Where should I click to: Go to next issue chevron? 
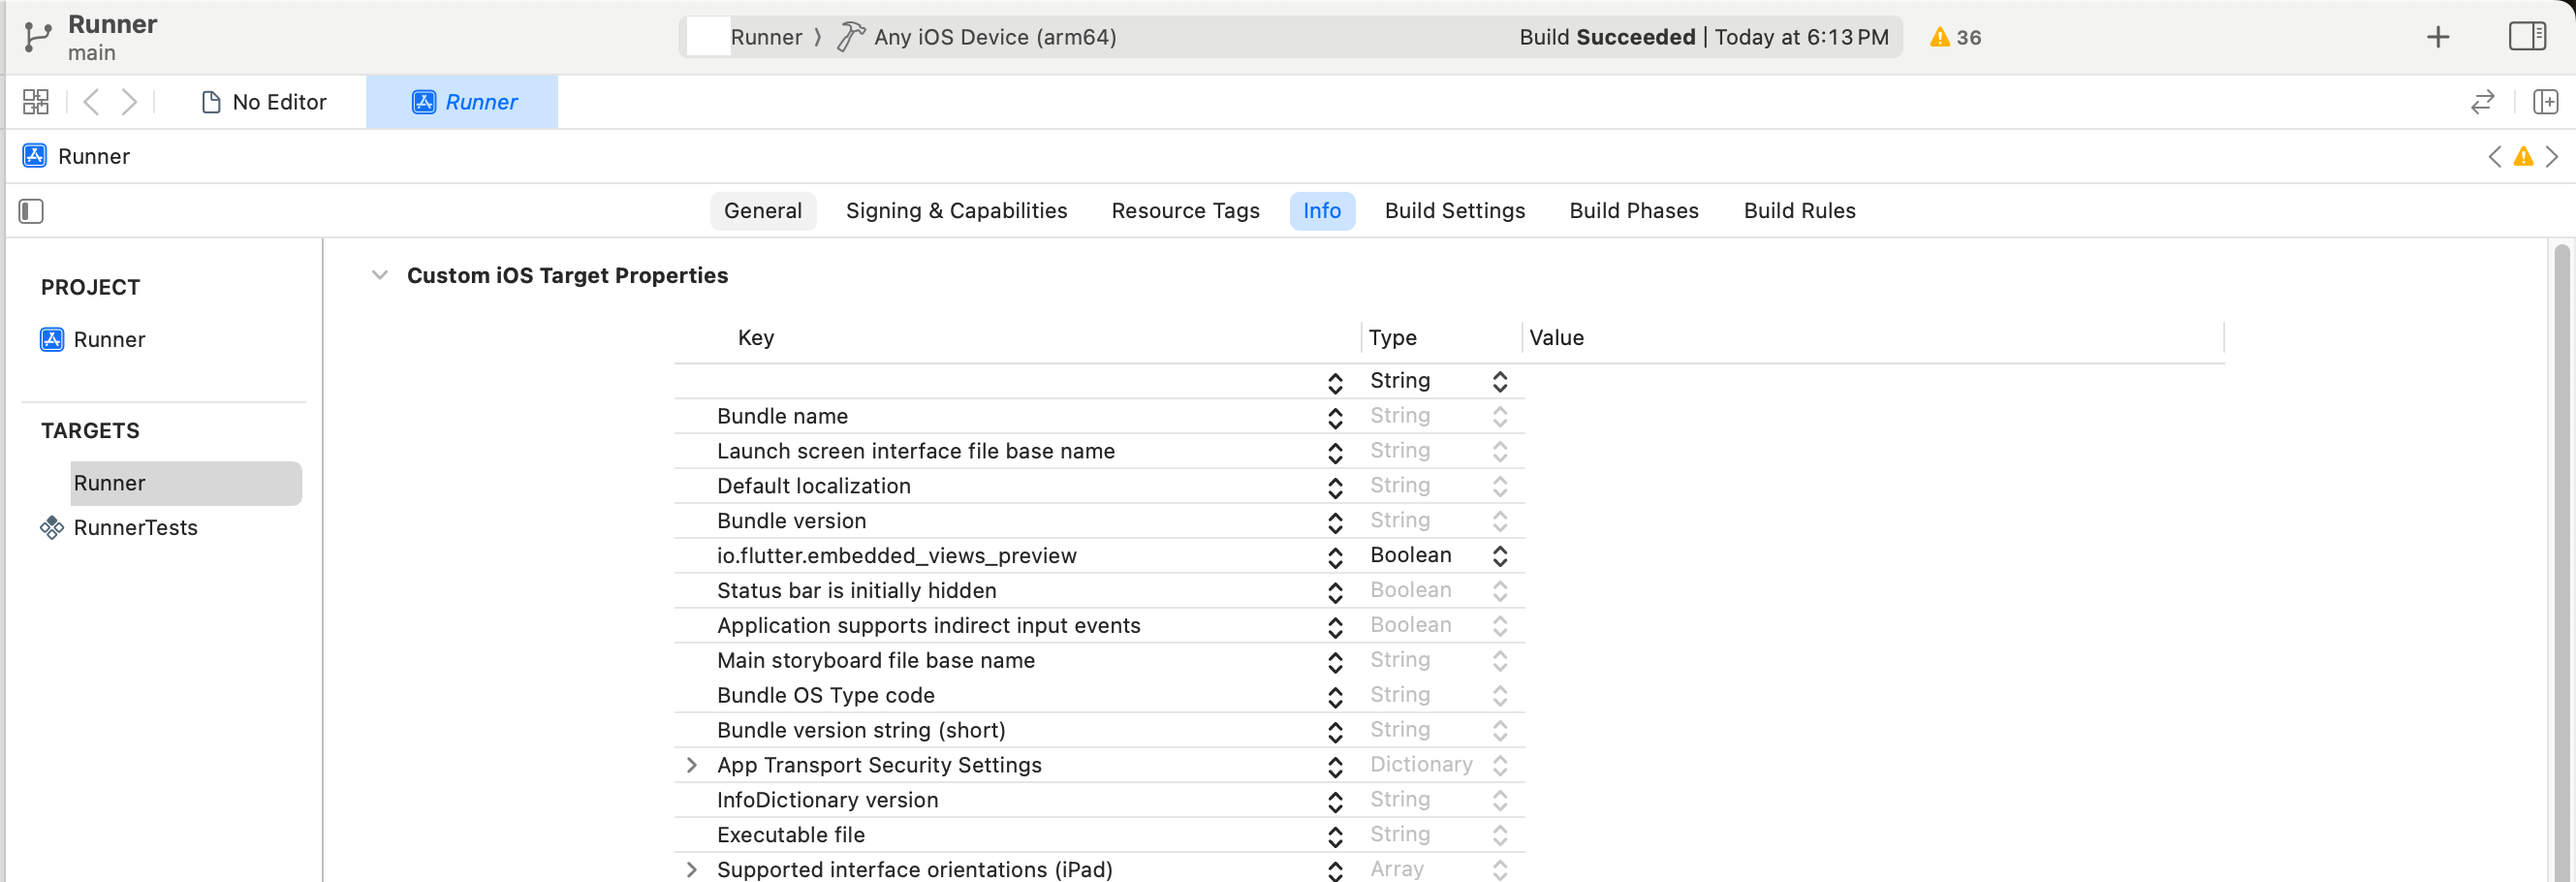coord(2552,156)
